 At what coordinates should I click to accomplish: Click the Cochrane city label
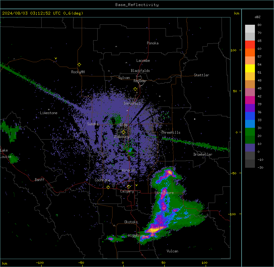coord(102,180)
